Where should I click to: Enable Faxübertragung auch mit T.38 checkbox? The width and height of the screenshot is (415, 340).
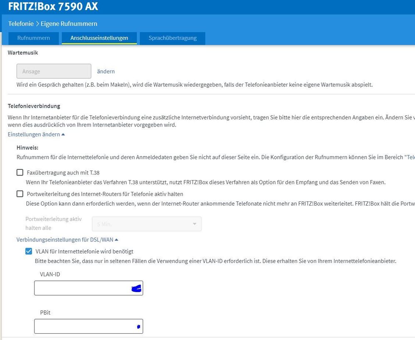click(x=20, y=173)
